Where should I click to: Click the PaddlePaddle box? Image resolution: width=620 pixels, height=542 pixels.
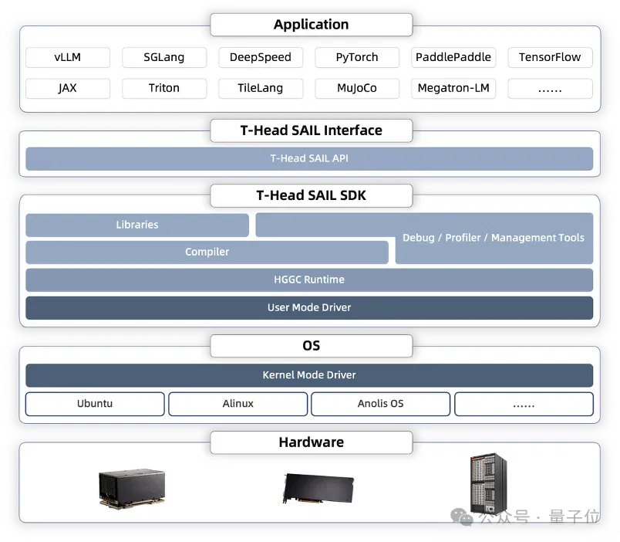pos(453,57)
